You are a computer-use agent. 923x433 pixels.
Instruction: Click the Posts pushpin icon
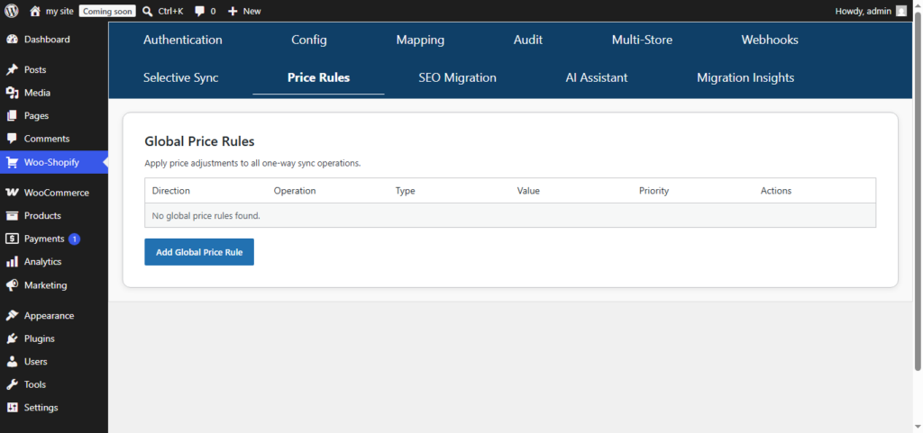12,70
